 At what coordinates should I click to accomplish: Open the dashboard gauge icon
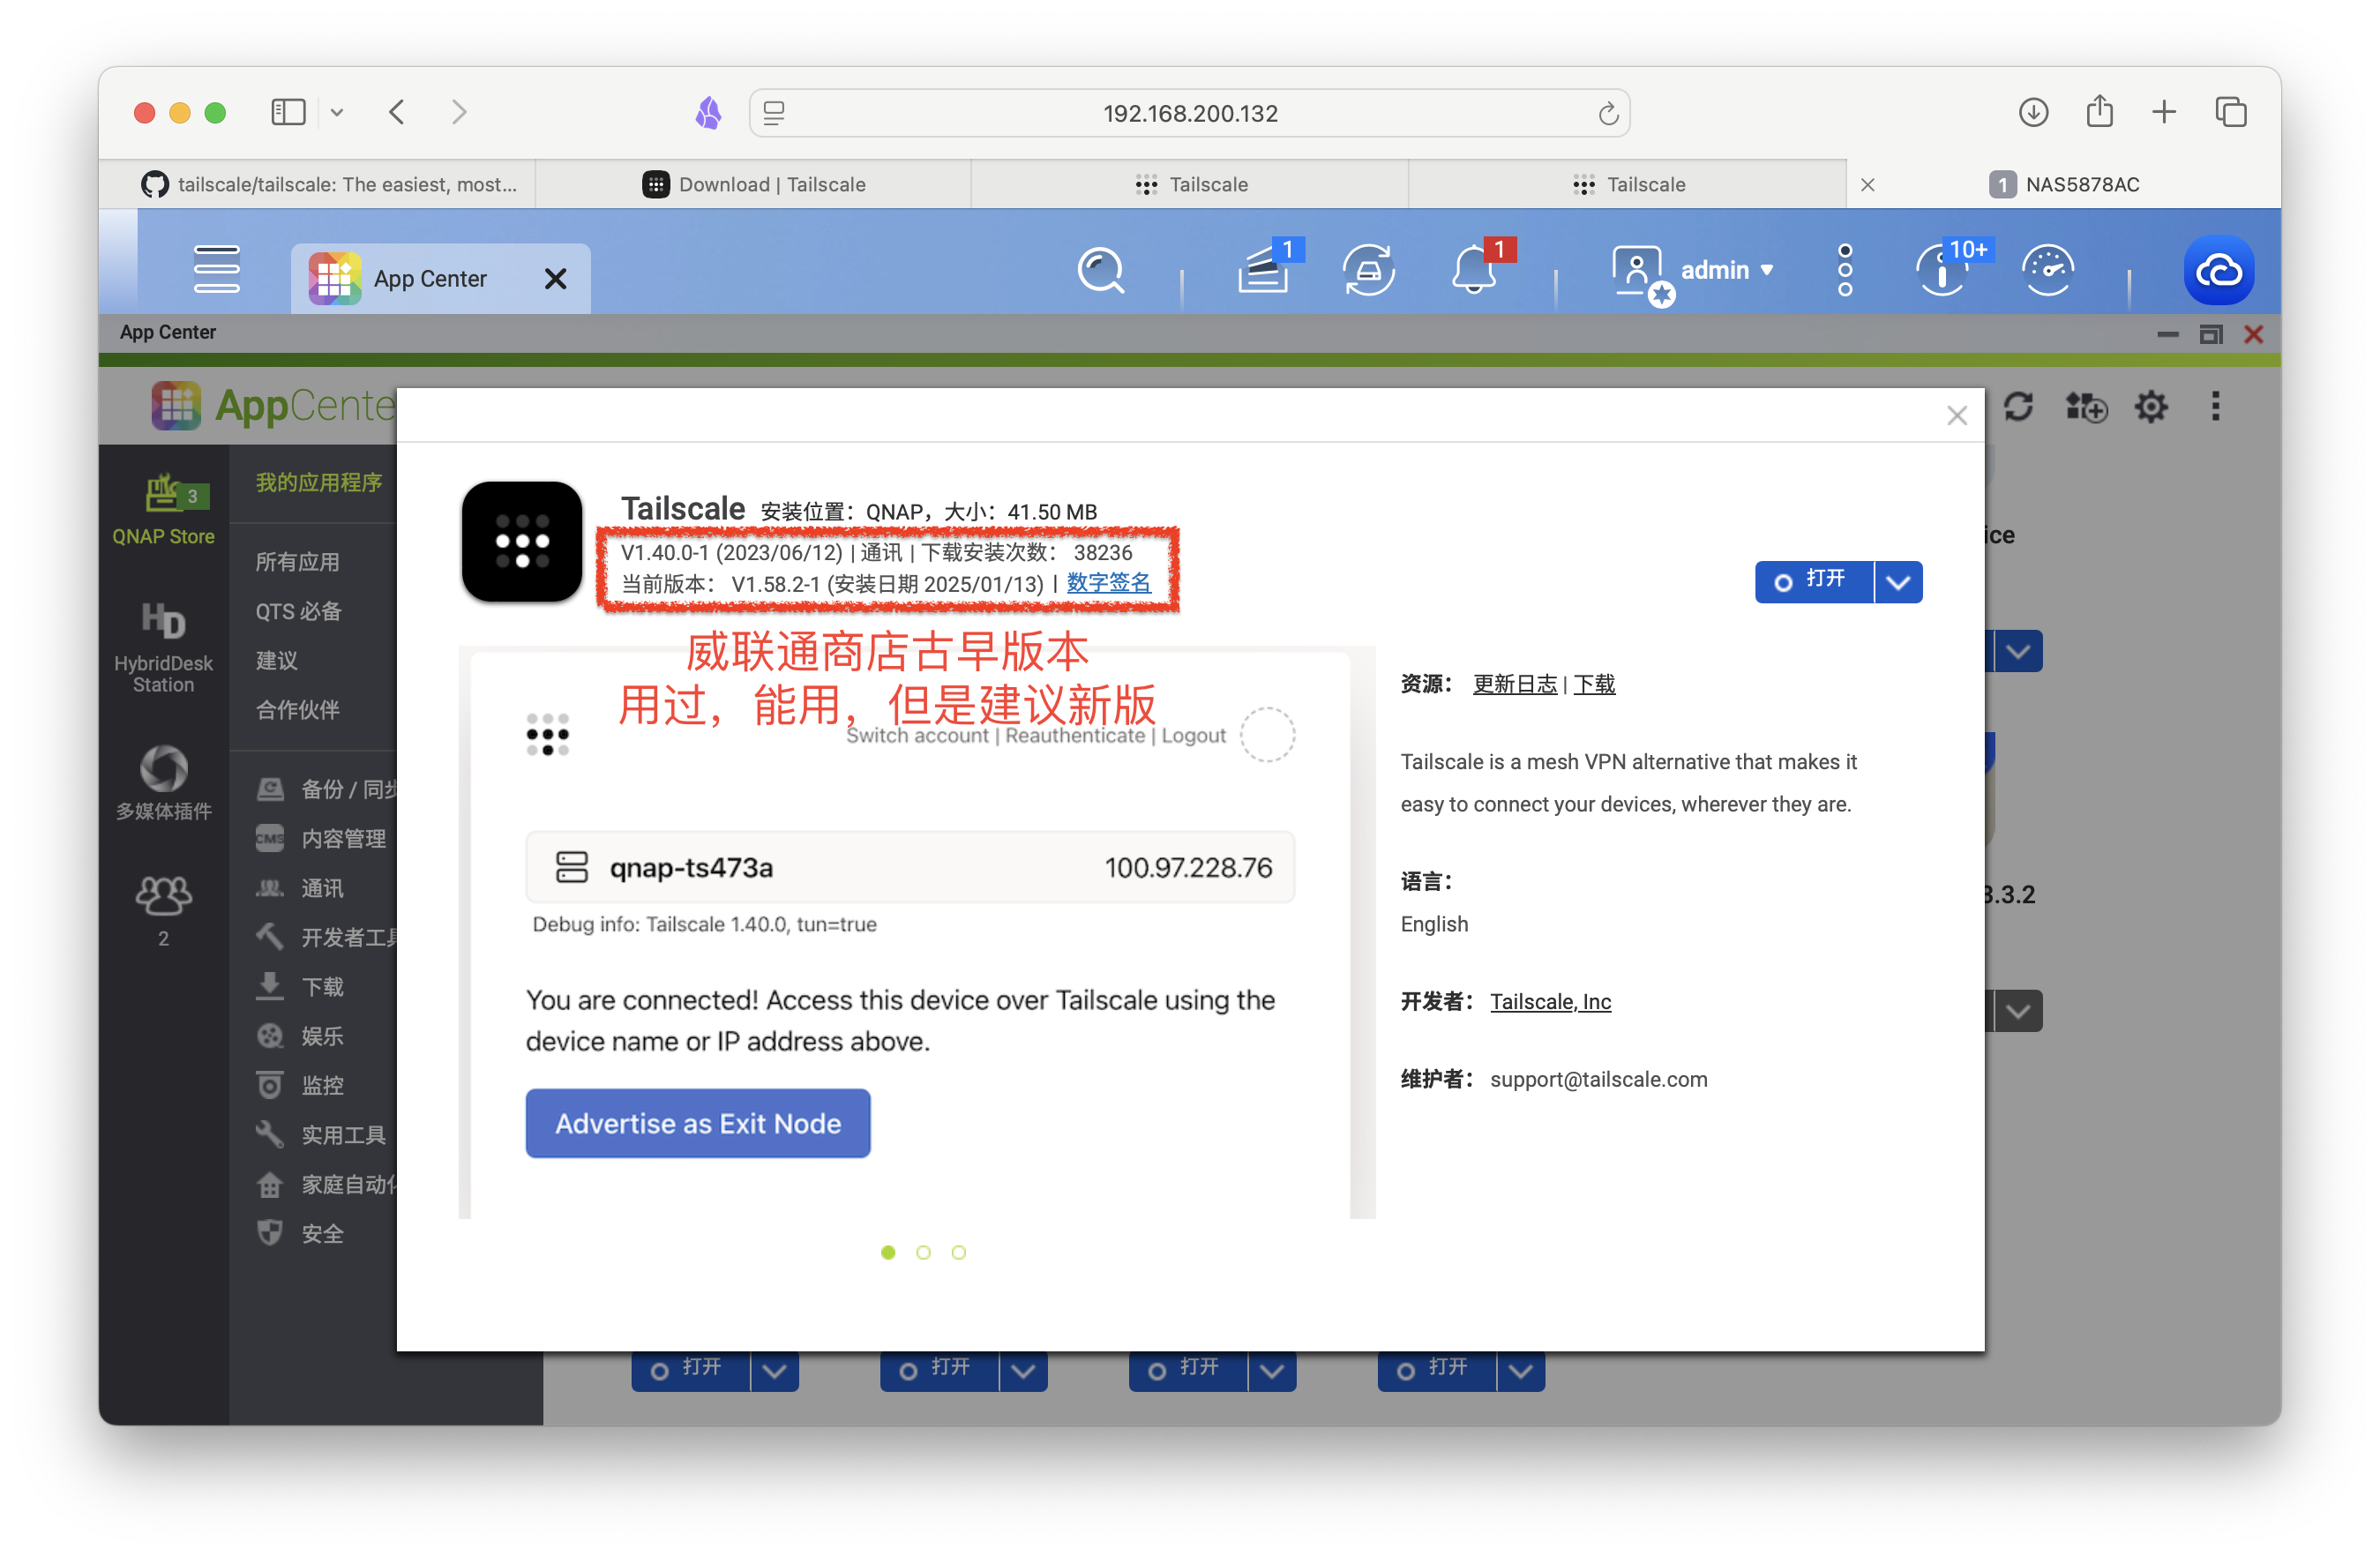(2048, 270)
